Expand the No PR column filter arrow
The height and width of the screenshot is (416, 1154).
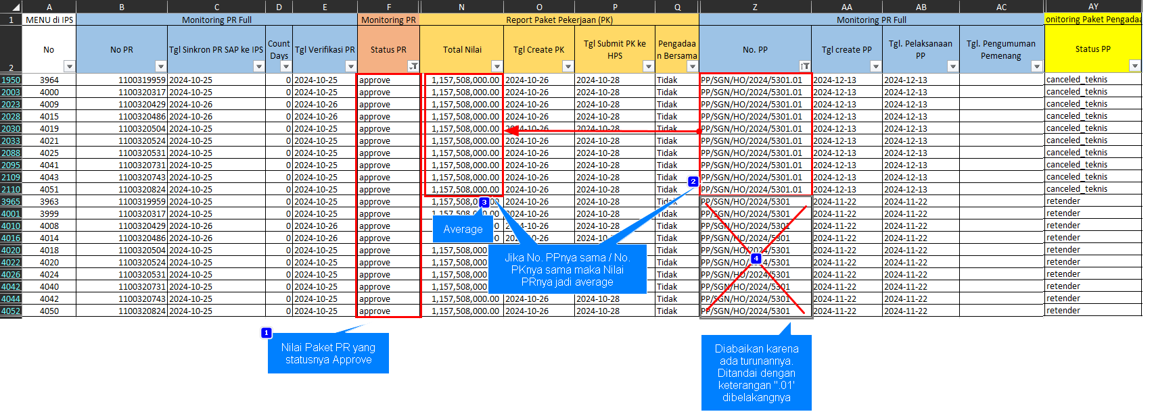point(160,66)
